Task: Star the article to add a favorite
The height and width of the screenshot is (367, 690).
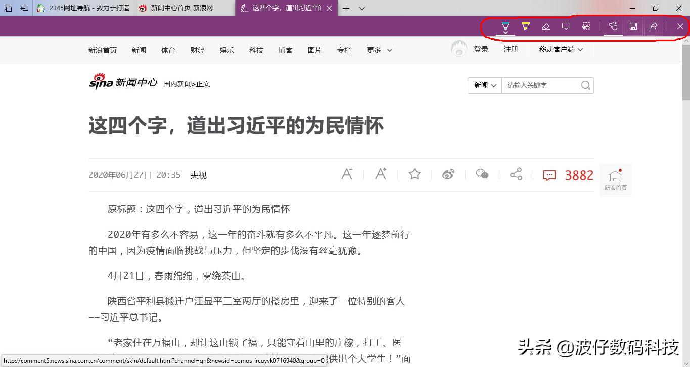Action: [415, 174]
